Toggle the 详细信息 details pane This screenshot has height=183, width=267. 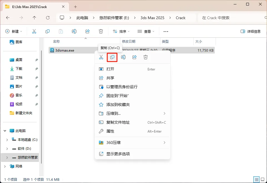pos(251,31)
